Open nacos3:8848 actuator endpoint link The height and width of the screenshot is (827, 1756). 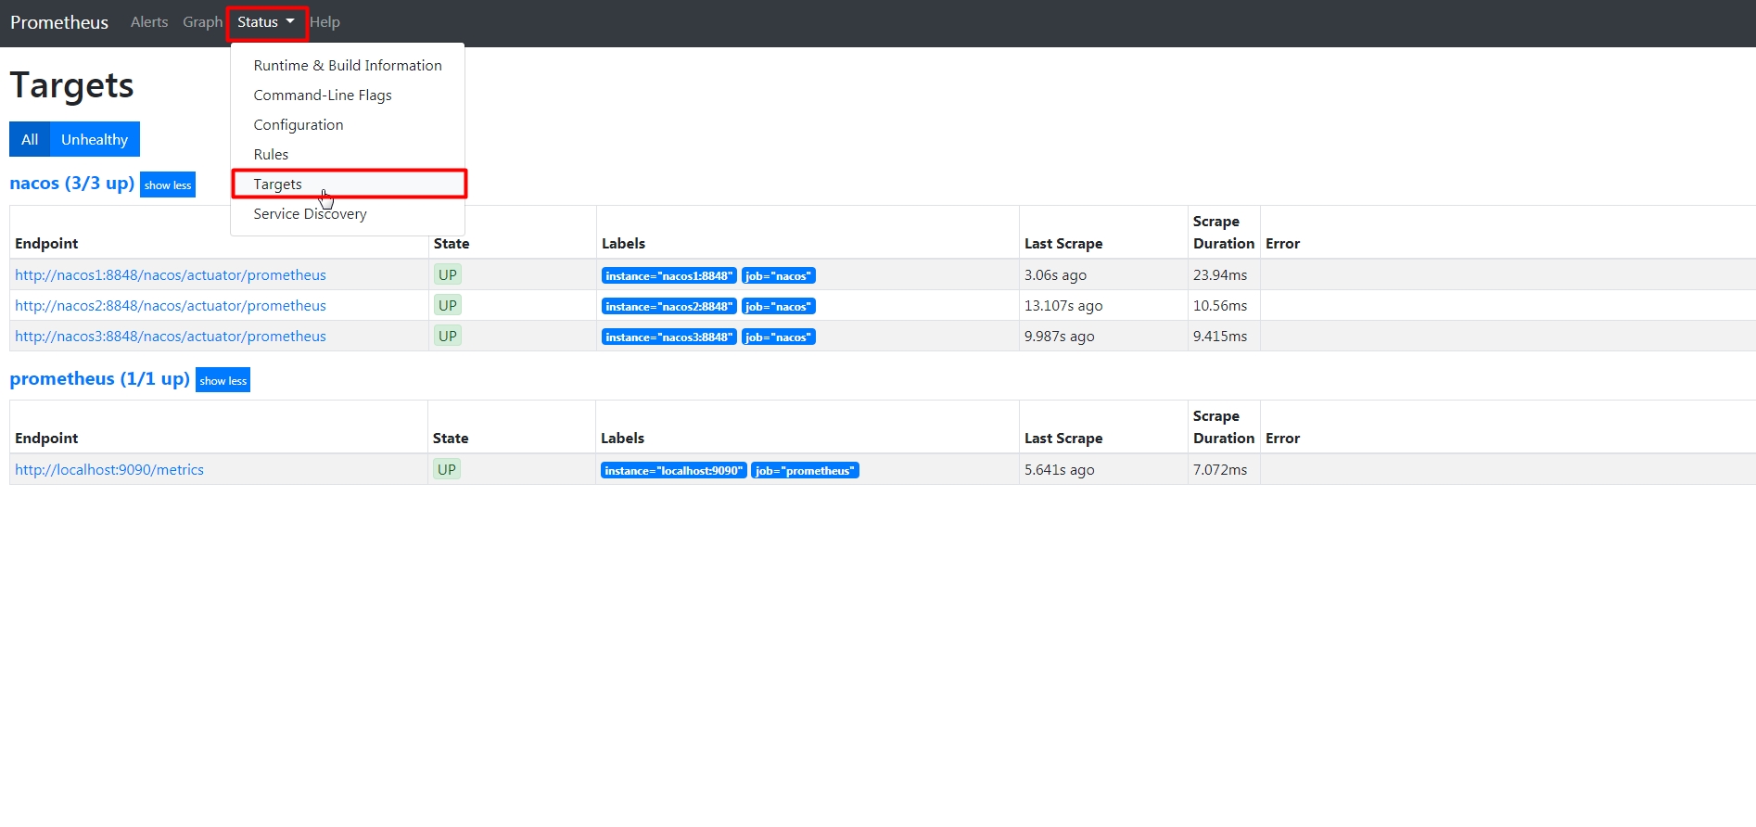tap(171, 337)
